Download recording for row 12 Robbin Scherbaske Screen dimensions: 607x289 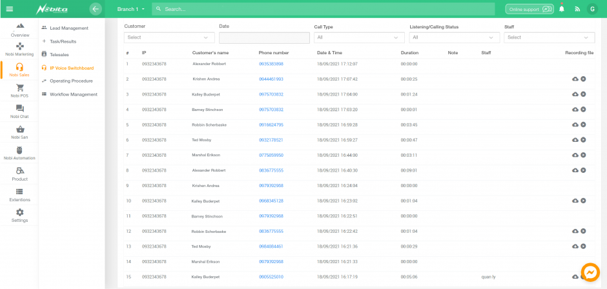575,232
